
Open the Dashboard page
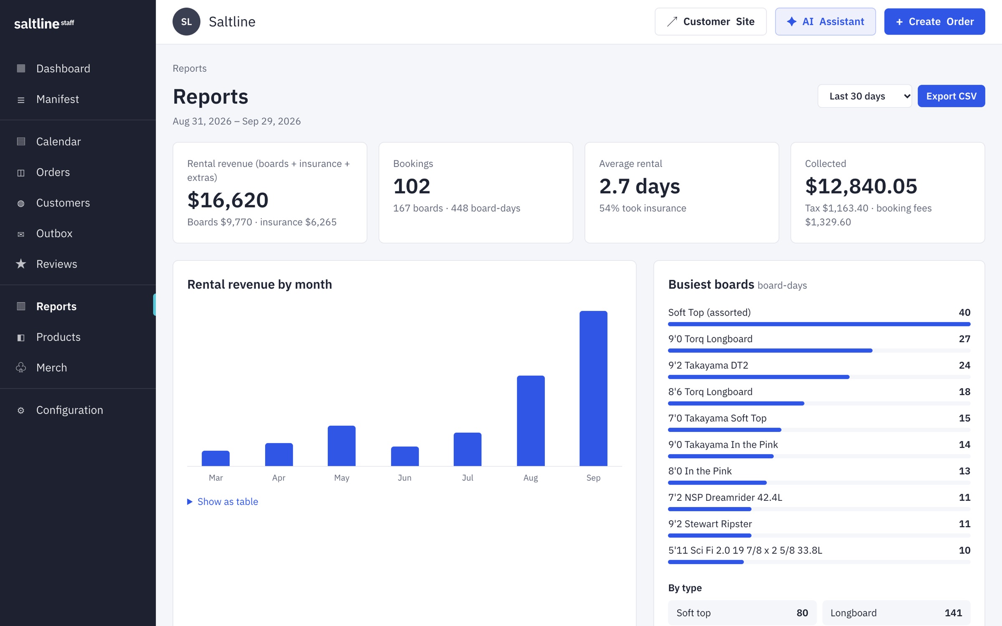coord(78,68)
